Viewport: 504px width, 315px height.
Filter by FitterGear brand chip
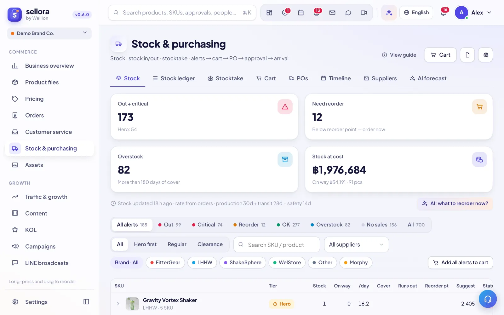pyautogui.click(x=165, y=263)
